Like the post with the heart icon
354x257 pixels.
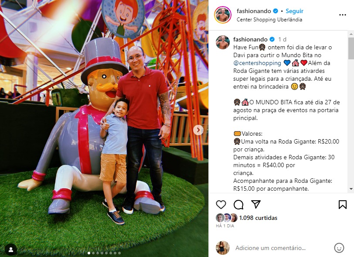pyautogui.click(x=221, y=205)
